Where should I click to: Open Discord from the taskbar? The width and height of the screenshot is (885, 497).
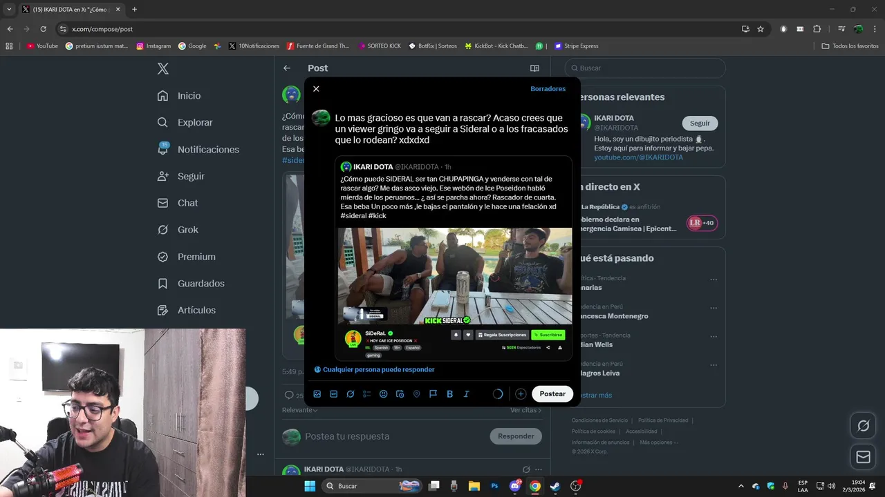[514, 486]
